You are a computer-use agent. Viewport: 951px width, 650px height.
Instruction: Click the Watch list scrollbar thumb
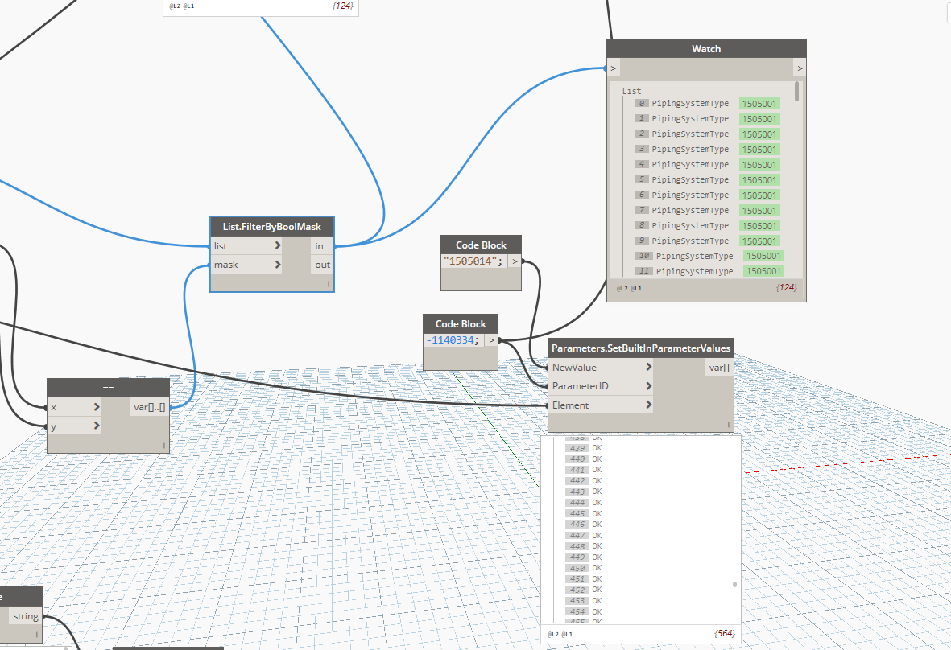click(x=796, y=92)
